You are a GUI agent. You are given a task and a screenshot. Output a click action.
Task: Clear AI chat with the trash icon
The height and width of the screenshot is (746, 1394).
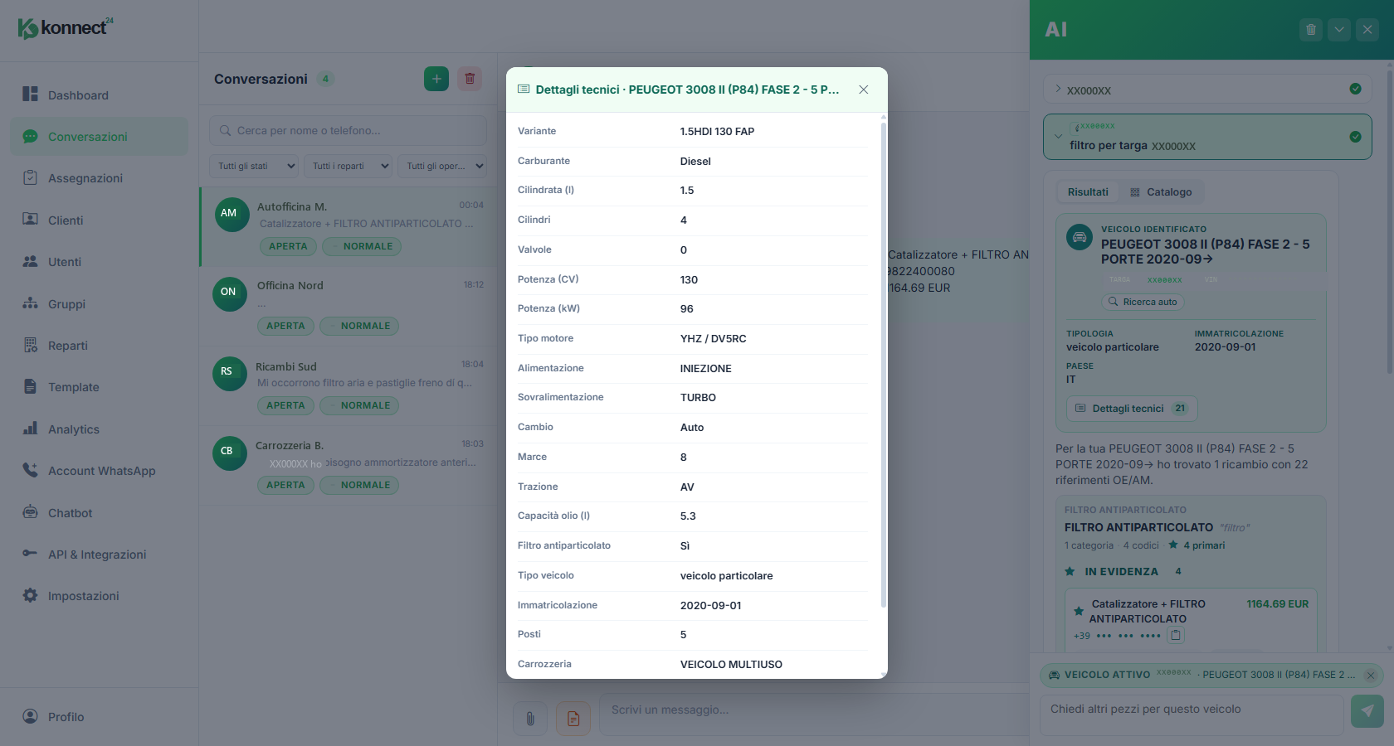1311,30
